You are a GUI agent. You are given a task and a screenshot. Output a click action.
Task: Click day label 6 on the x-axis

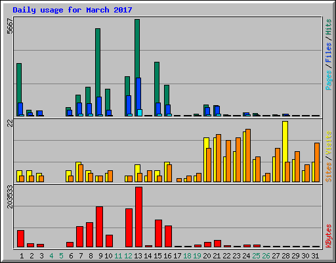click(x=71, y=256)
